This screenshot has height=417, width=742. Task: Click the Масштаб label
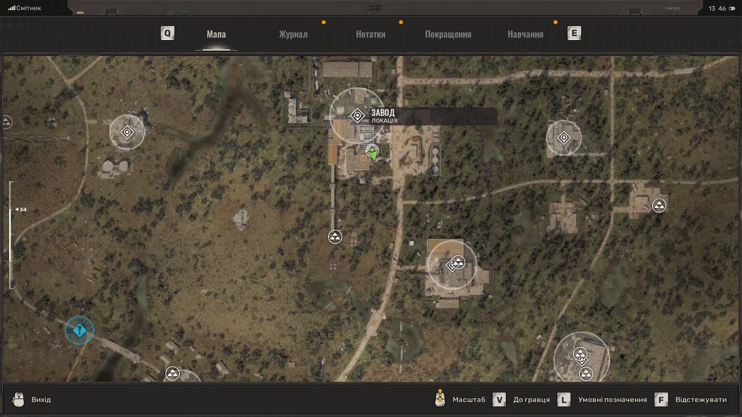[x=469, y=400]
